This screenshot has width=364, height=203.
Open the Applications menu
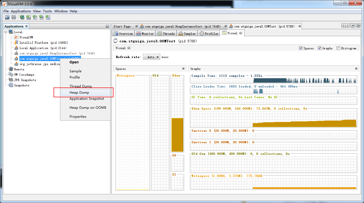[x=21, y=11]
